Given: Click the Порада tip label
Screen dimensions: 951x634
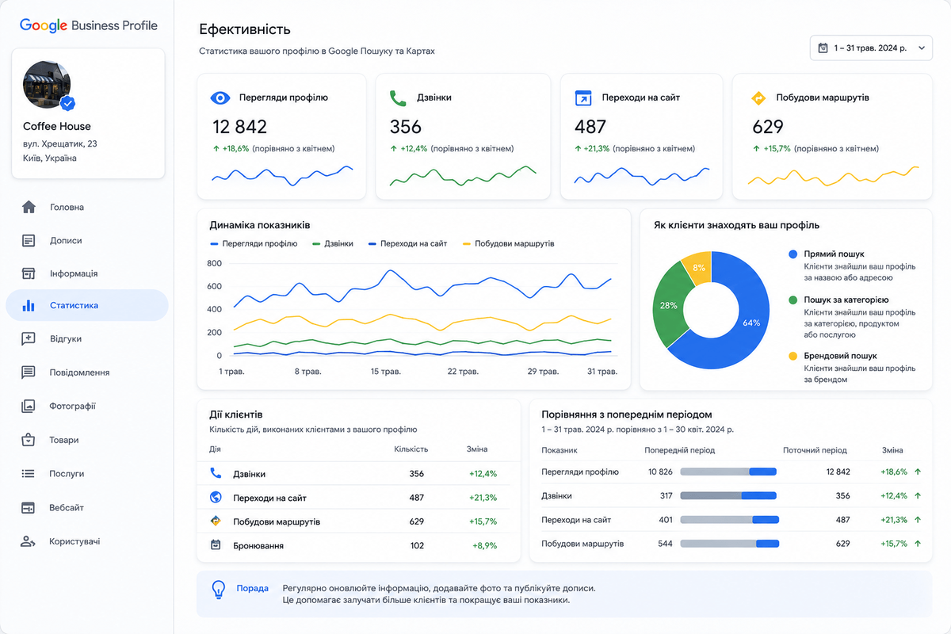Looking at the screenshot, I should (x=252, y=588).
